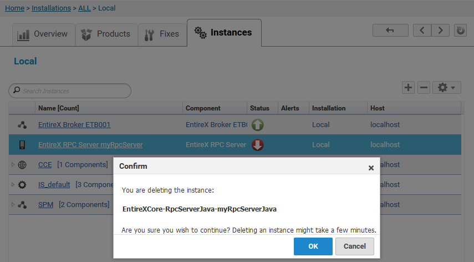Viewport: 474px width, 262px height.
Task: Expand the IS_default tree row
Action: click(x=13, y=184)
